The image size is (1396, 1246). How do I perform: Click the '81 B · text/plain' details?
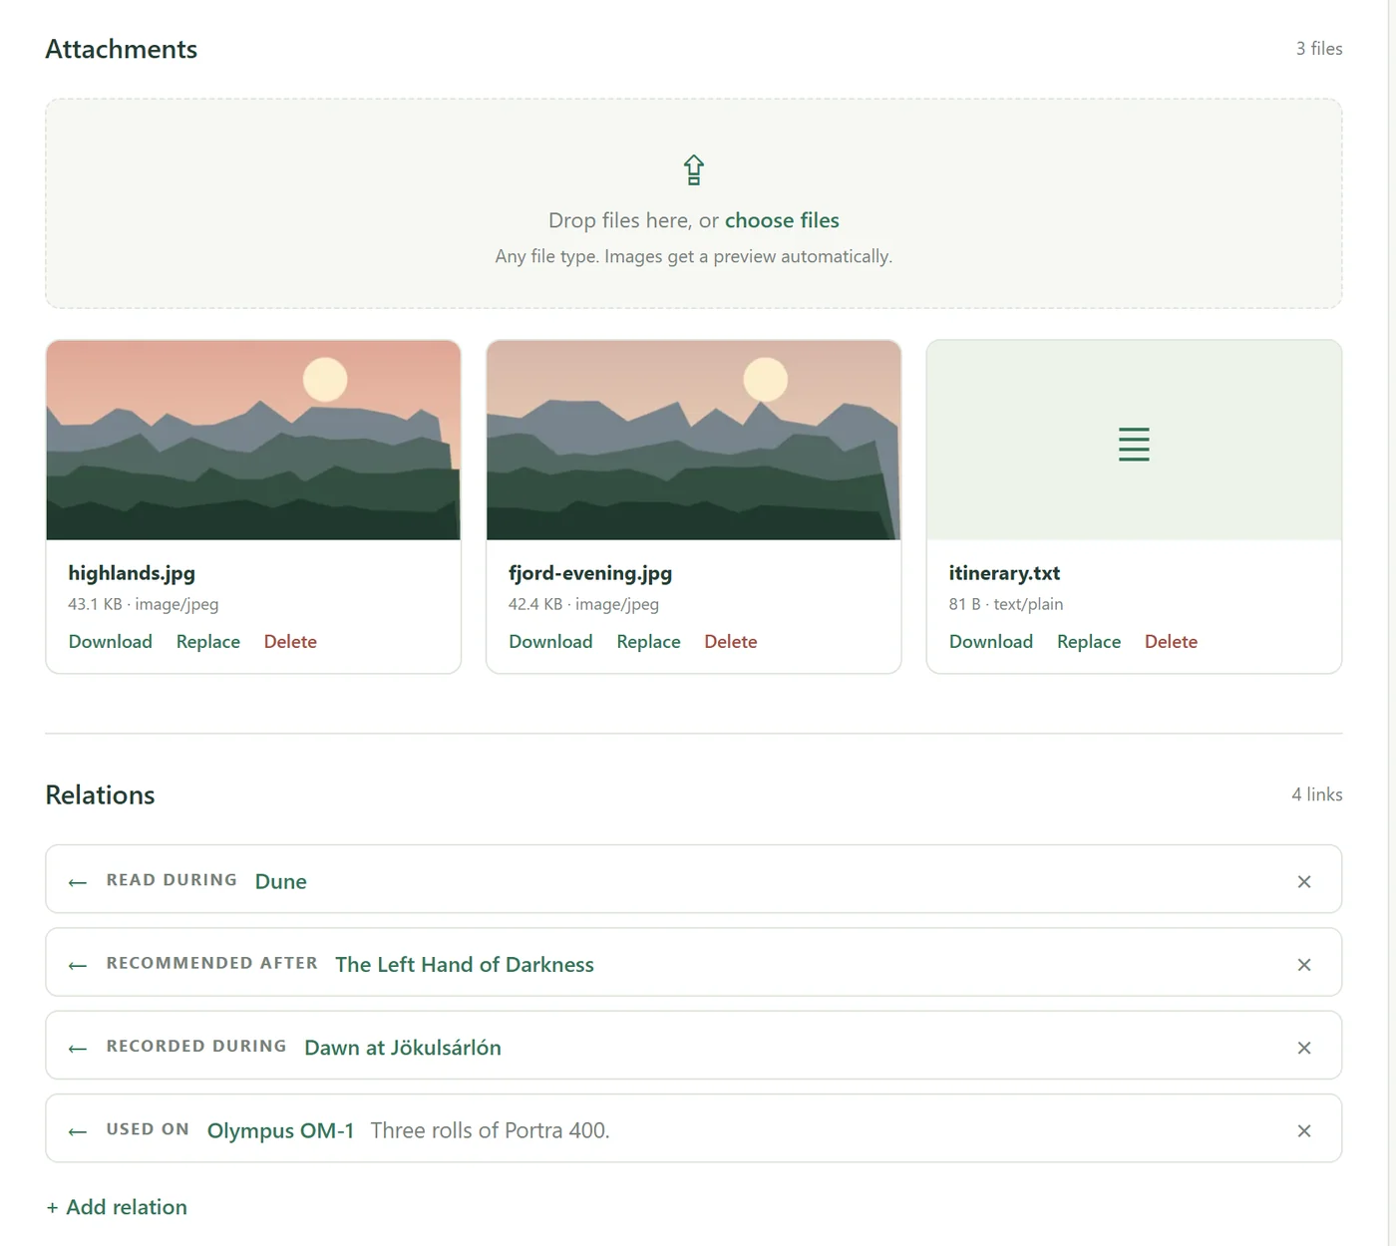tap(1006, 604)
